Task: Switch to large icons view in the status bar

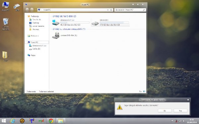Action: pyautogui.click(x=144, y=91)
